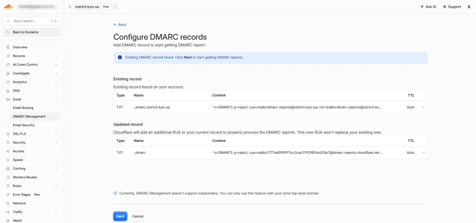The image size is (476, 223).
Task: Click the Cloudflare logo
Action: click(x=8, y=6)
